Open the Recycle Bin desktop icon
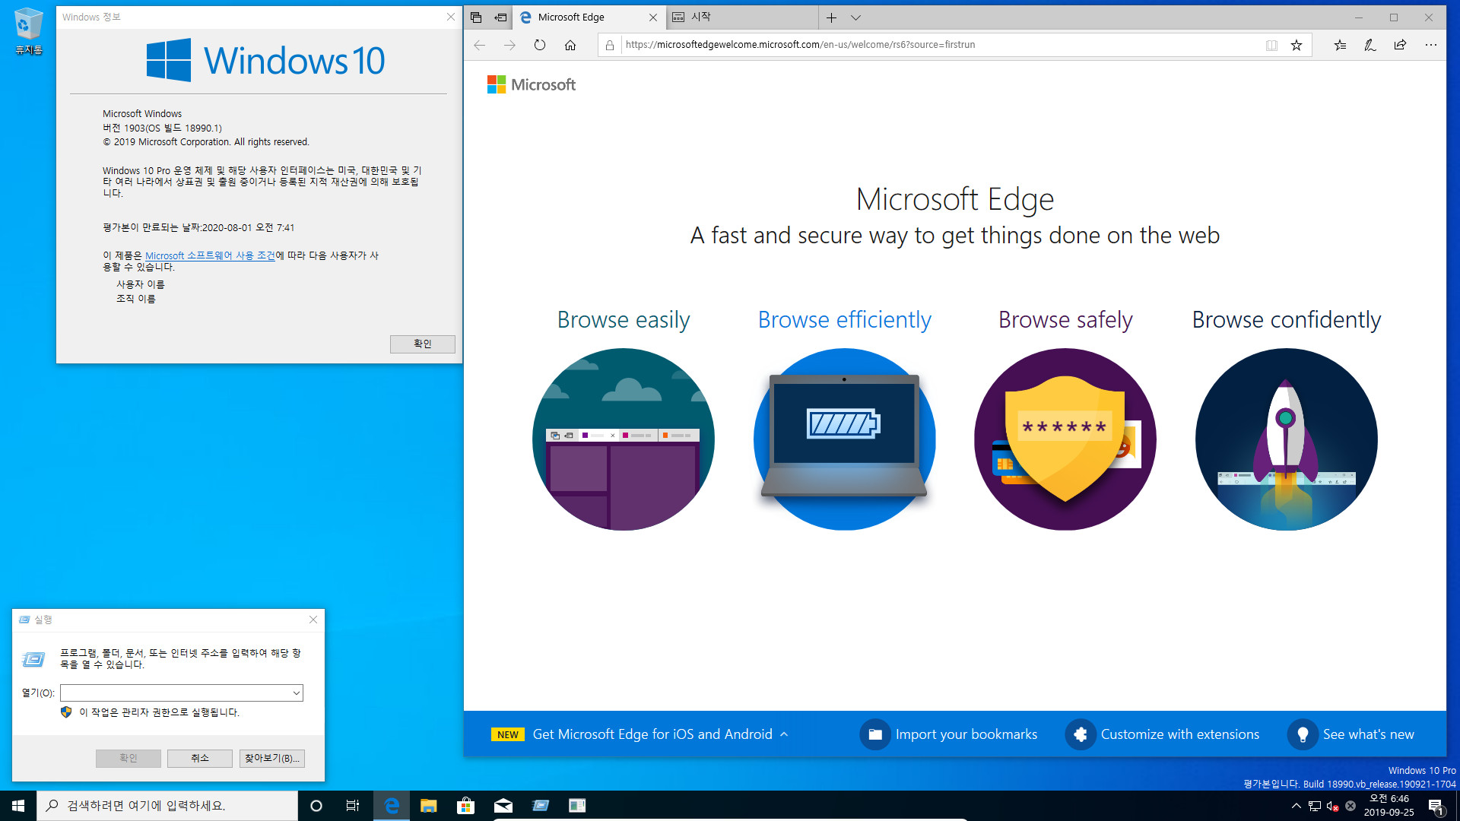1460x821 pixels. (x=28, y=32)
